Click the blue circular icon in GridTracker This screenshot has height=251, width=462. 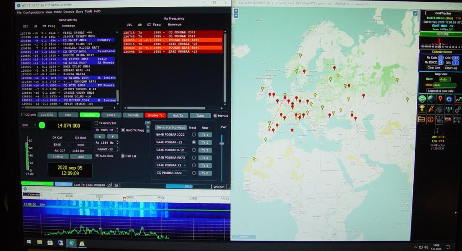pyautogui.click(x=449, y=99)
